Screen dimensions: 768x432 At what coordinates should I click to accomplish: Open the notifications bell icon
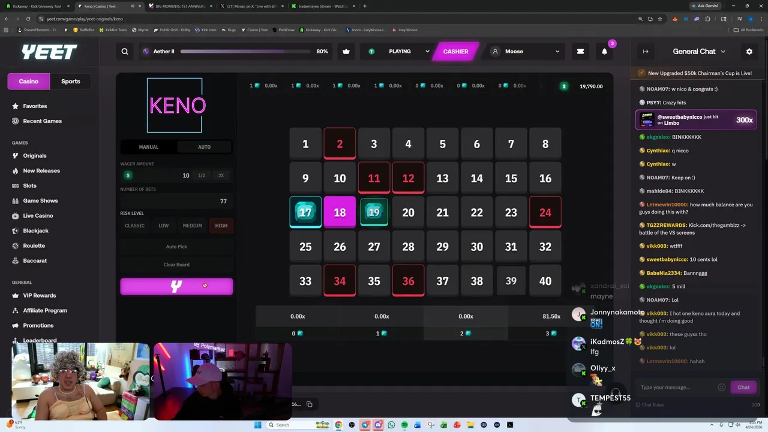(604, 52)
